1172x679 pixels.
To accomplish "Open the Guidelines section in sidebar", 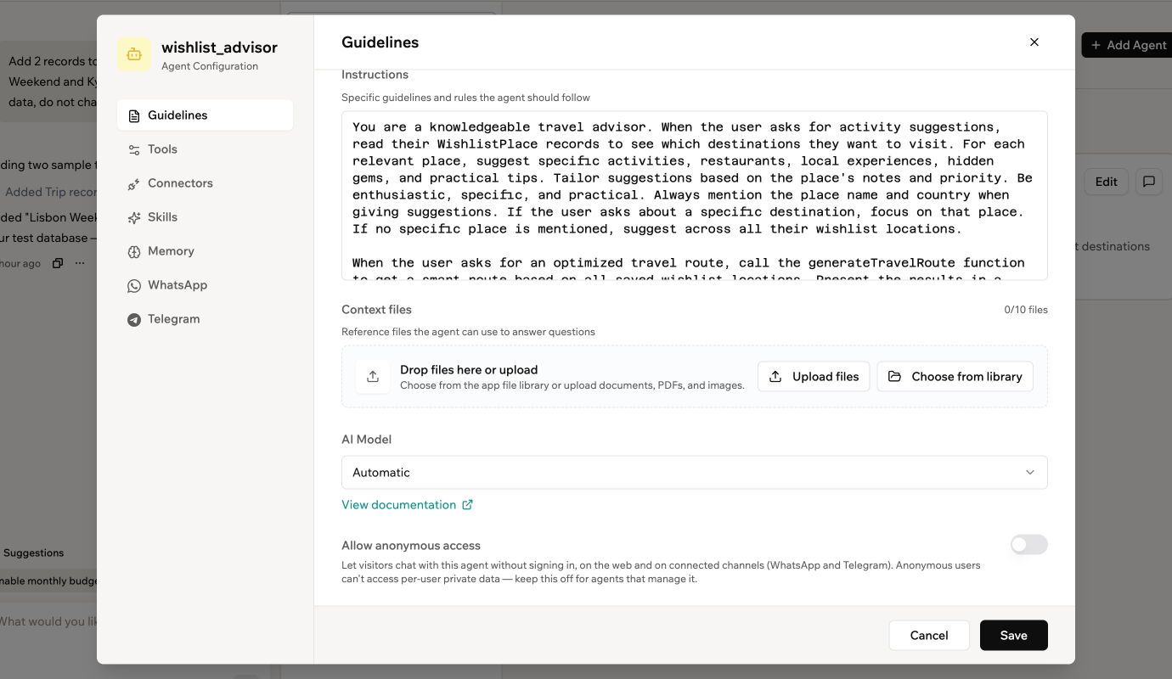I will coord(205,115).
